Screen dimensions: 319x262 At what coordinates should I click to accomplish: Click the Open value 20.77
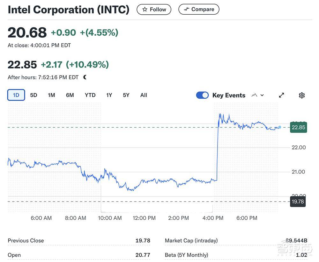[x=143, y=255]
